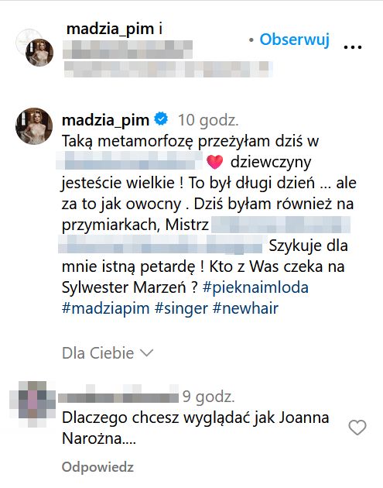383x488 pixels.
Task: Reply to comment using Odpowiedz
Action: pyautogui.click(x=97, y=467)
